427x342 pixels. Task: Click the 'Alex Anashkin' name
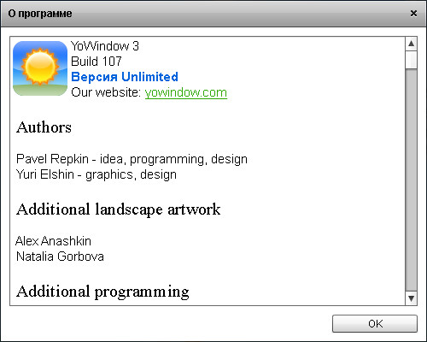pos(53,241)
